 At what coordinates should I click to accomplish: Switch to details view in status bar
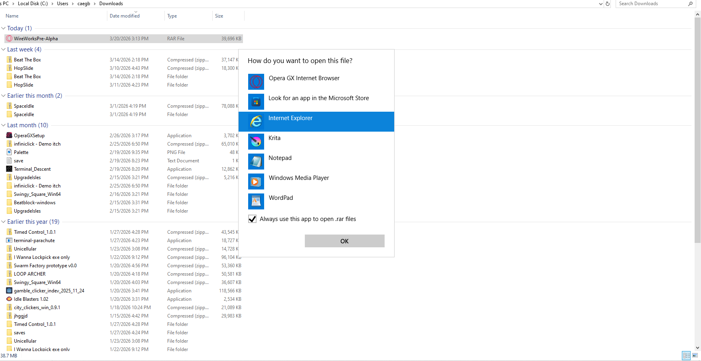coord(686,355)
